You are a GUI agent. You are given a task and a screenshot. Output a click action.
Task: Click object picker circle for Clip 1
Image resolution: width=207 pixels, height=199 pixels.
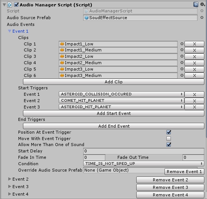click(182, 44)
